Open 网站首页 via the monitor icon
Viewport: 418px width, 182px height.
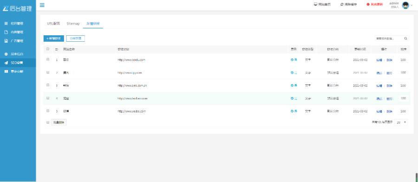point(322,5)
